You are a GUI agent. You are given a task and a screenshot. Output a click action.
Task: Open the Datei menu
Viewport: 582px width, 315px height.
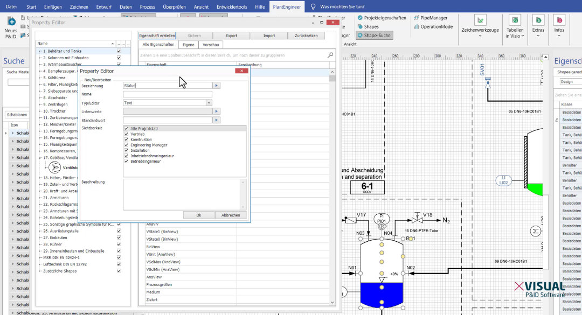click(11, 6)
